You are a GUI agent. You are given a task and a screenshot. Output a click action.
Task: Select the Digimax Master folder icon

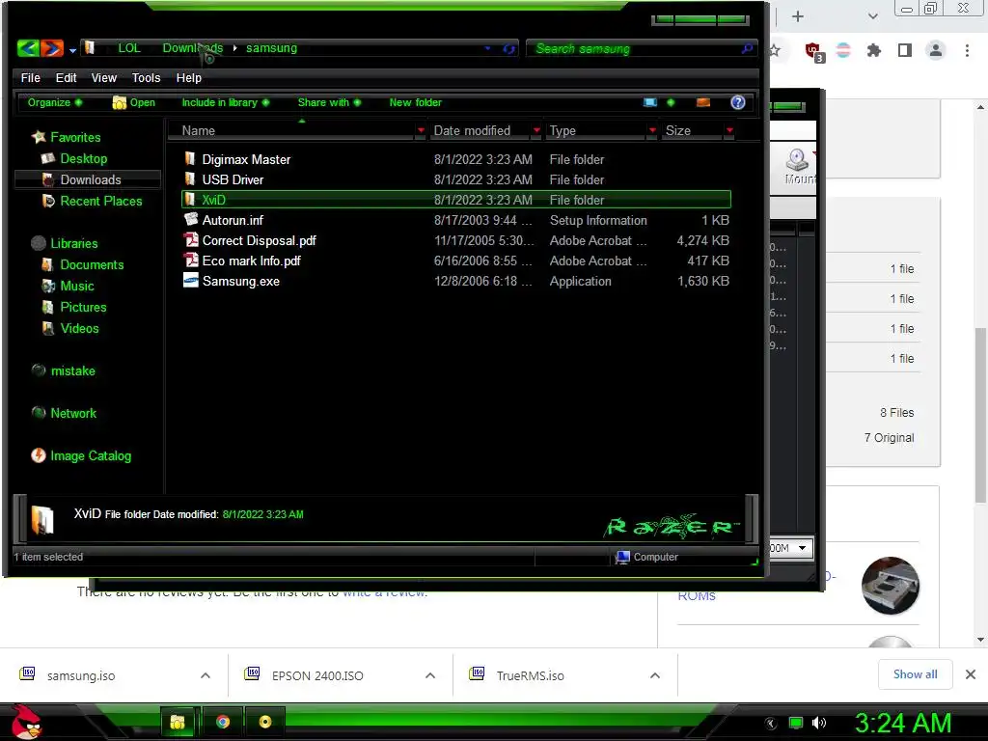pyautogui.click(x=190, y=159)
